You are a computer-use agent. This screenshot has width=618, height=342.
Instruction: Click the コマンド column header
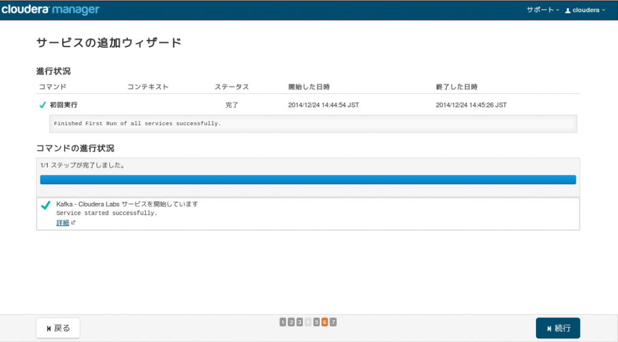click(x=53, y=87)
